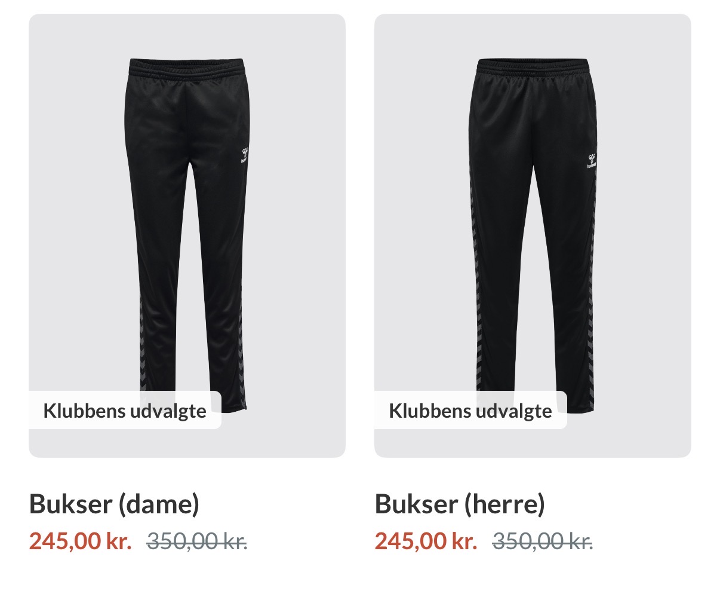Click the 245,00 kr. price under Bukser (dame)
Image resolution: width=720 pixels, height=597 pixels.
click(x=80, y=541)
